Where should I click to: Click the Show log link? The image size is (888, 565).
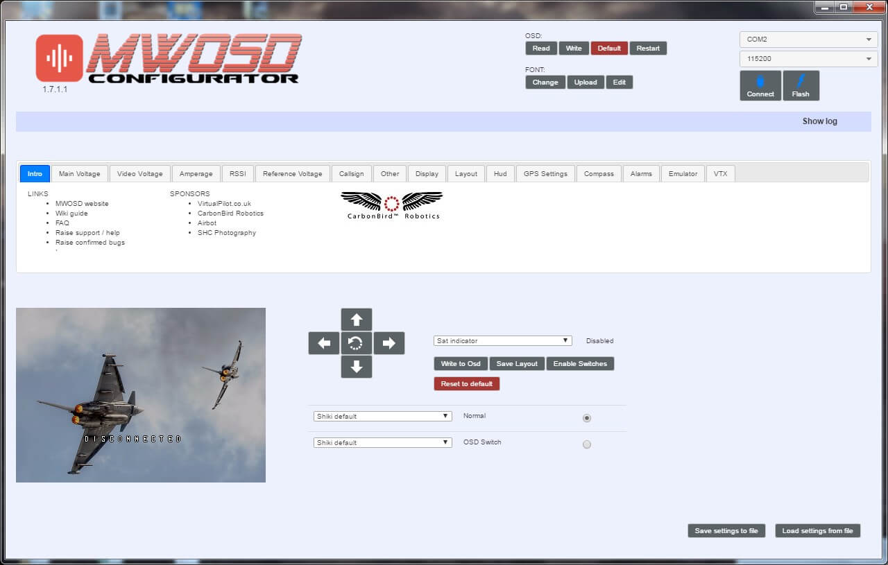(x=820, y=121)
